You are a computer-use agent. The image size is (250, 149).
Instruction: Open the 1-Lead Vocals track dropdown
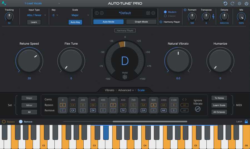[42, 3]
